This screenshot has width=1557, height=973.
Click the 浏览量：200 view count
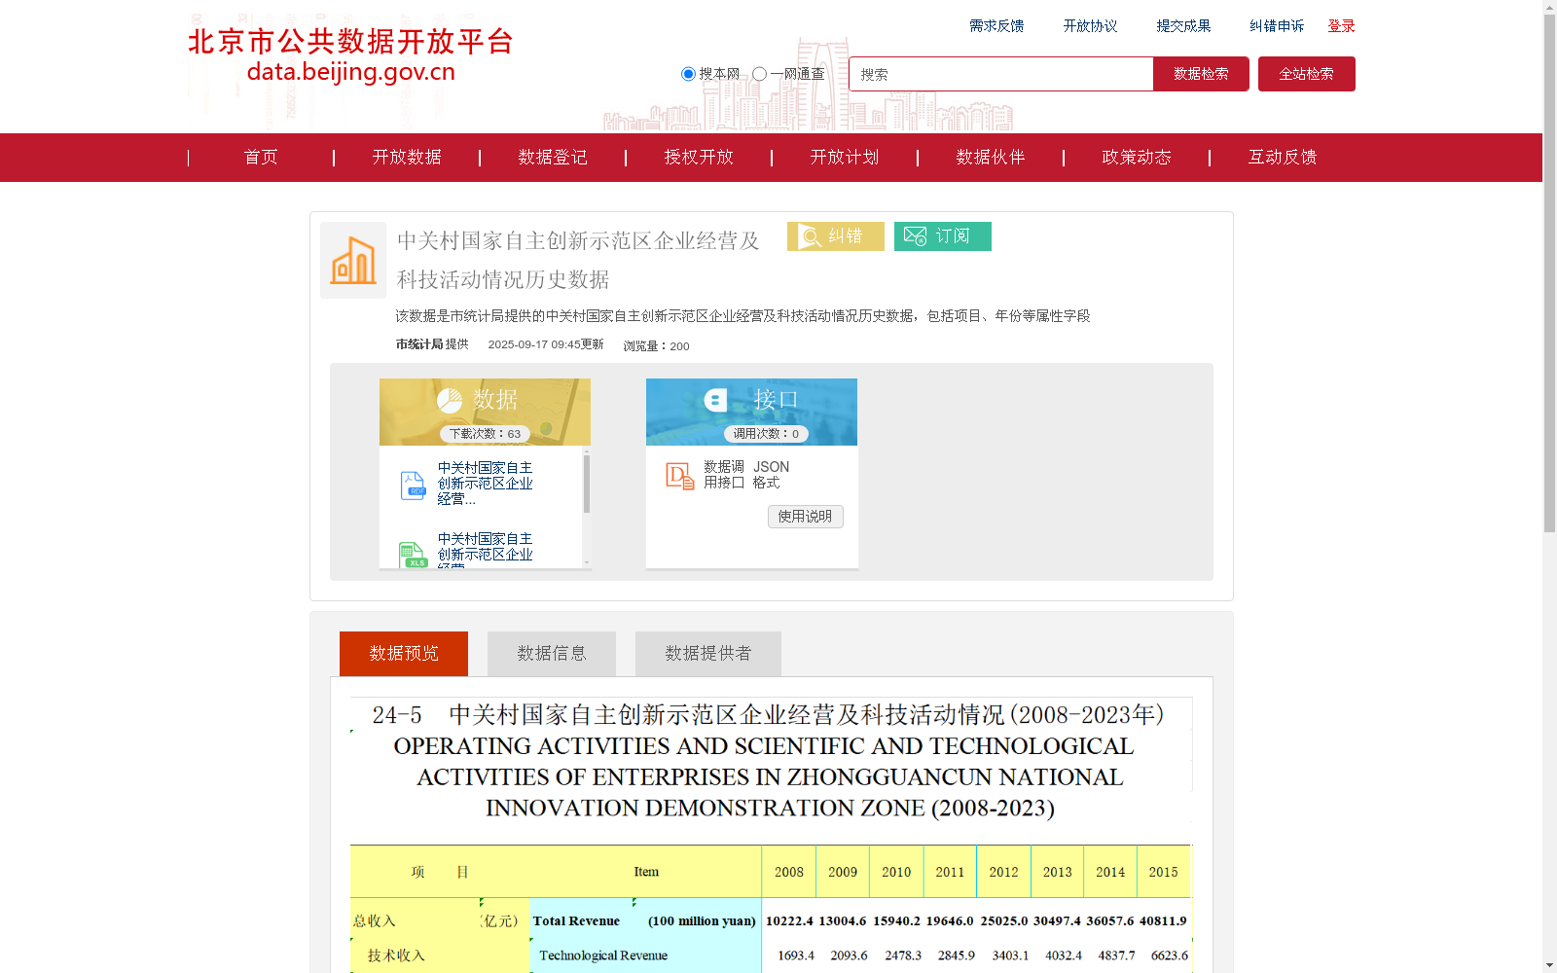point(656,345)
